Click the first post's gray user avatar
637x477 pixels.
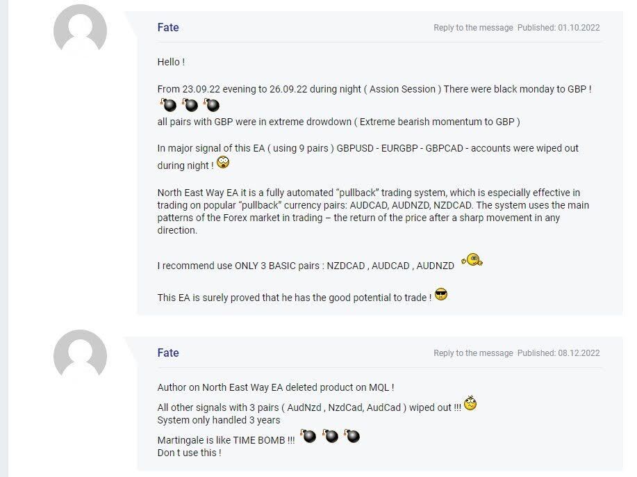tap(80, 32)
